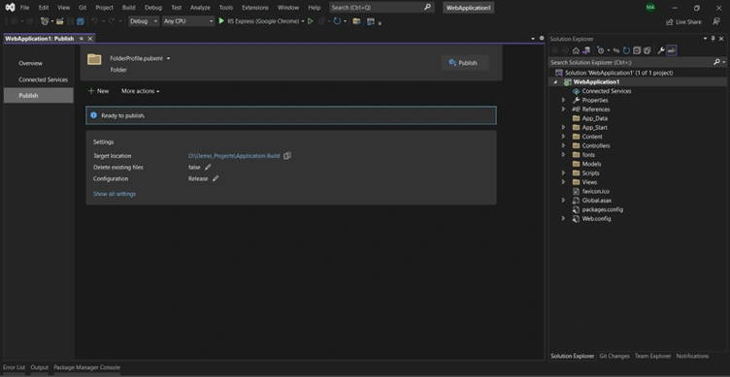The image size is (730, 377).
Task: Open the Notifications tab
Action: [692, 356]
